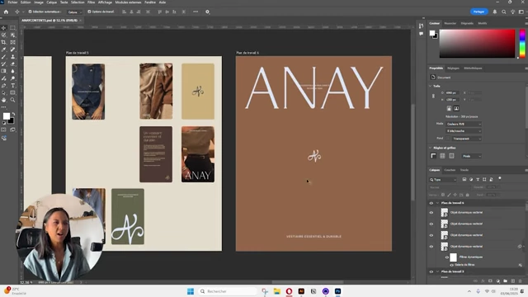Collapse the Toile section
The width and height of the screenshot is (528, 297).
[x=431, y=86]
